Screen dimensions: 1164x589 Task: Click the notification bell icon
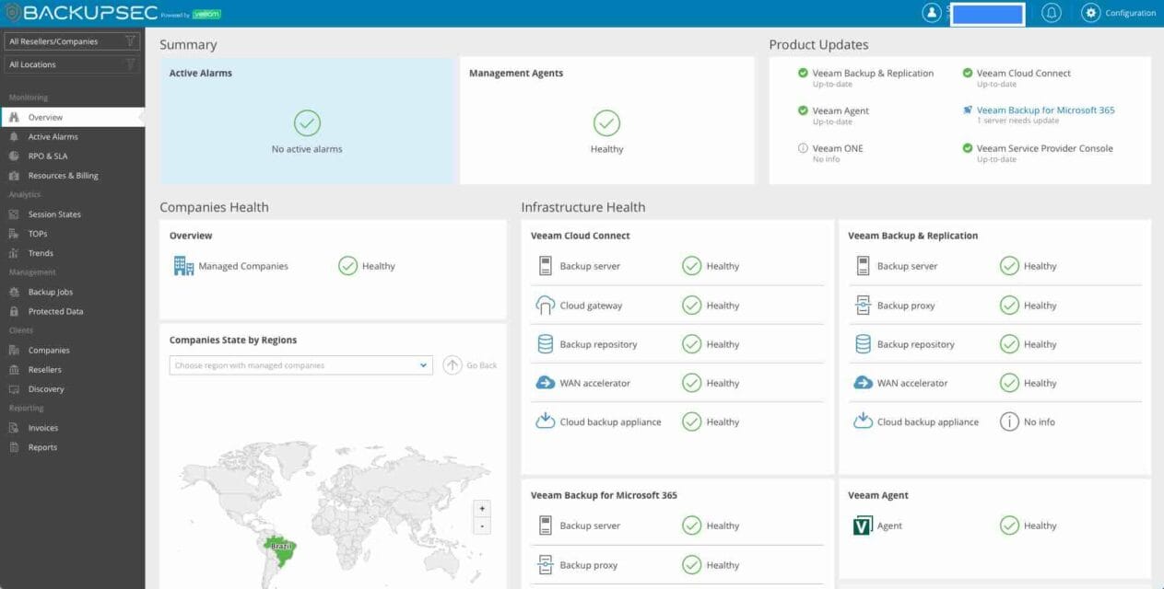1051,12
